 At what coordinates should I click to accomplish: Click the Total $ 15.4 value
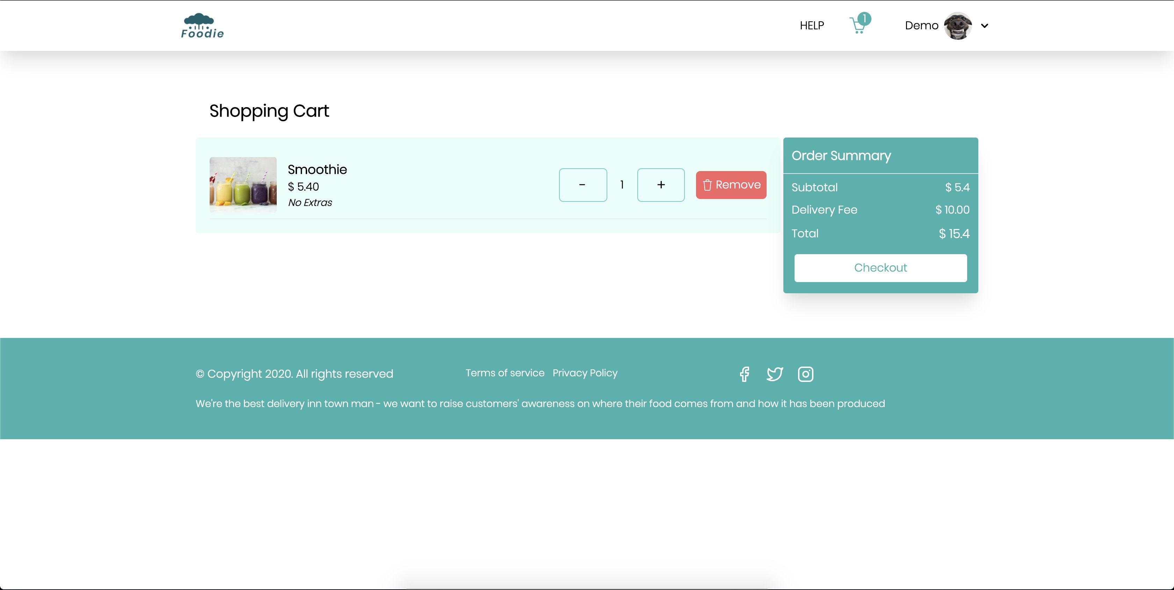tap(954, 234)
